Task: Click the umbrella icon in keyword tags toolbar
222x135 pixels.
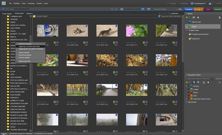Action: 198,82
